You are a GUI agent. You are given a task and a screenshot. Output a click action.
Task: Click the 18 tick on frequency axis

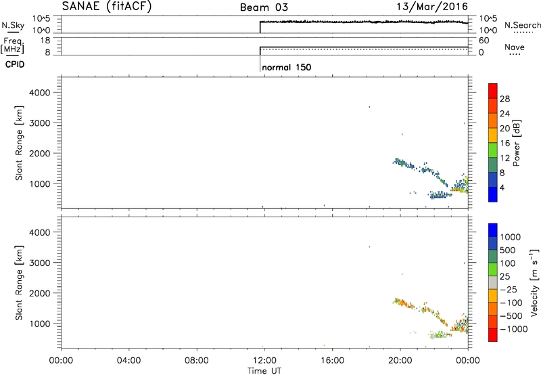45,41
